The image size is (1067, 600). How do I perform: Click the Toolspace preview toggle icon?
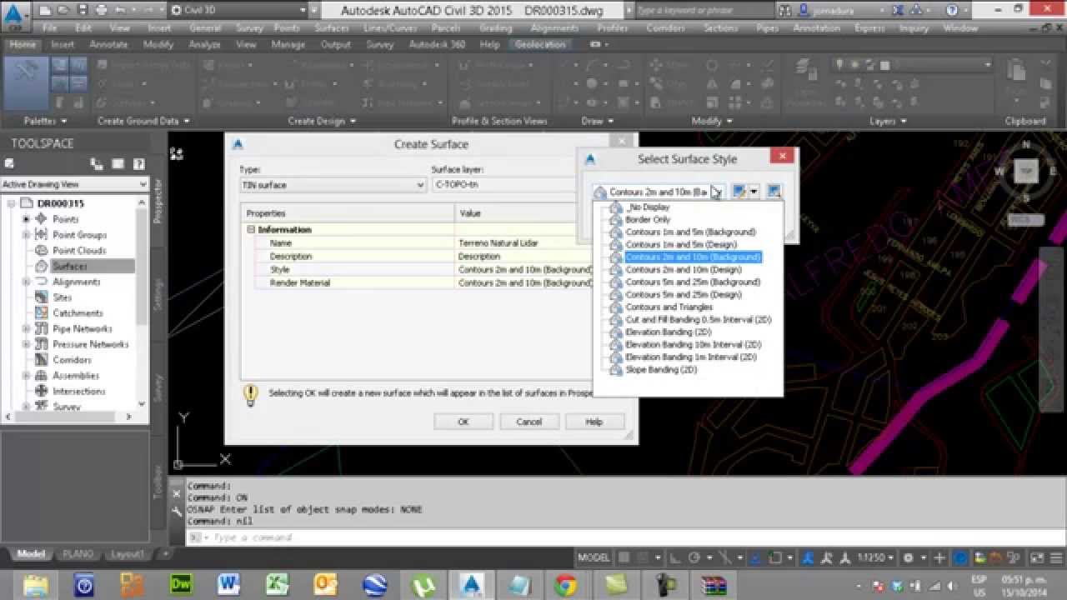[97, 164]
